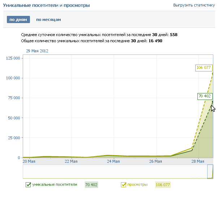Click the yellow 106 077 legend value

click(162, 185)
